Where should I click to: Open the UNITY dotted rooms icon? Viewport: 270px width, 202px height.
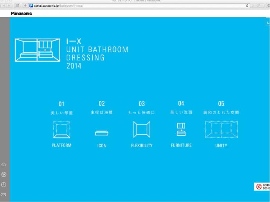(x=221, y=129)
